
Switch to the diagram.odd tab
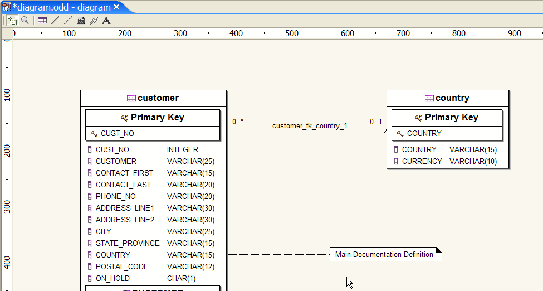[61, 7]
